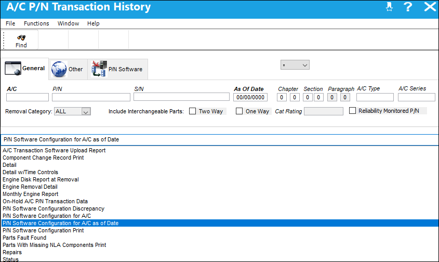Click the first Chapter digit box

282,97
